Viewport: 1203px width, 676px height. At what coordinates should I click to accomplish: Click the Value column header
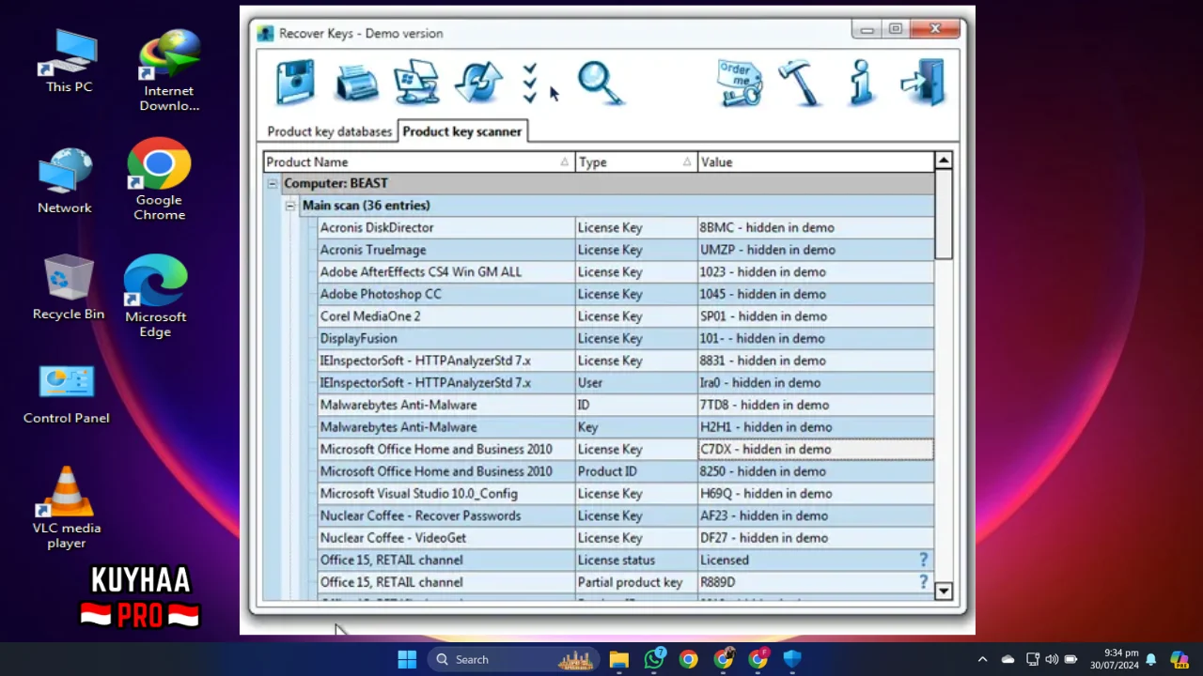tap(816, 162)
